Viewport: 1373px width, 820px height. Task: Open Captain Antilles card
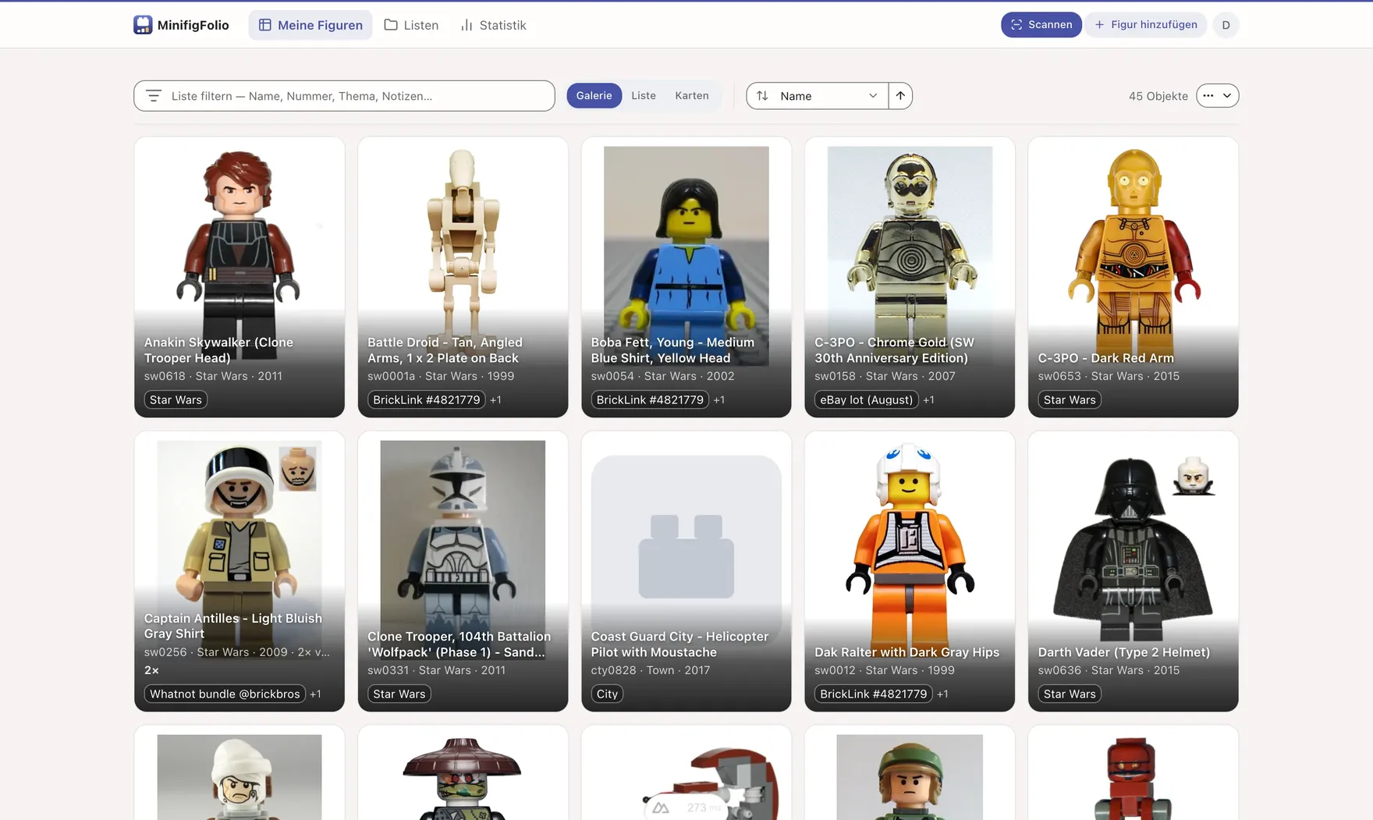tap(239, 571)
